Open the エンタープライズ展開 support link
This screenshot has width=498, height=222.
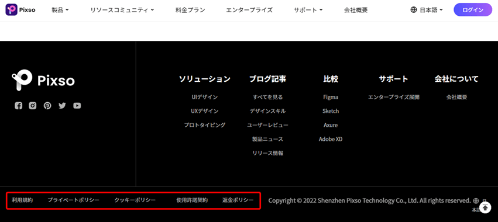(x=393, y=97)
